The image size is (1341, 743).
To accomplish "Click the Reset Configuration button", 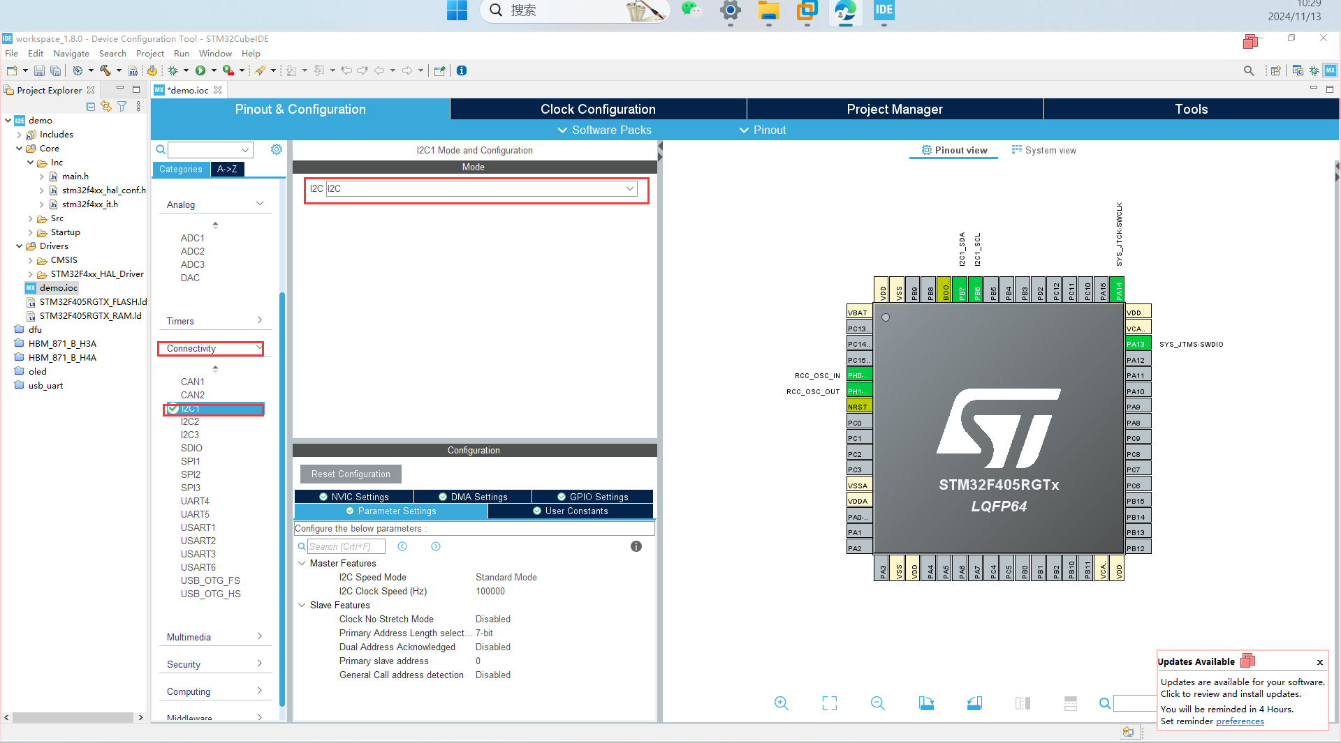I will [351, 474].
